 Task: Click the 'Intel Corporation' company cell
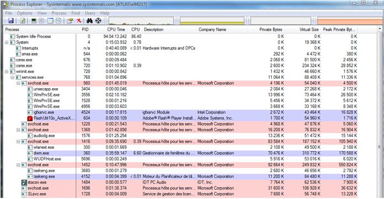[x=212, y=112]
